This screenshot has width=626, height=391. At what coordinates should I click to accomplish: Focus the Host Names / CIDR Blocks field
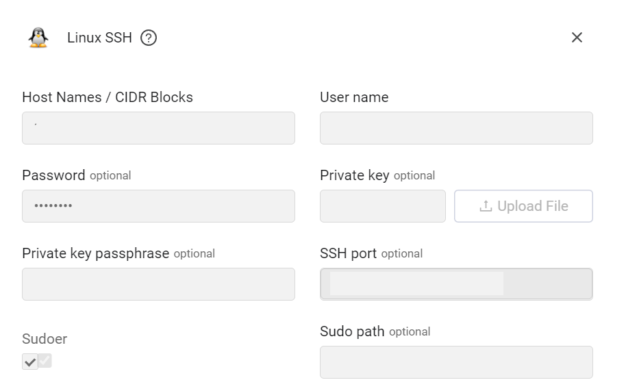coord(158,128)
